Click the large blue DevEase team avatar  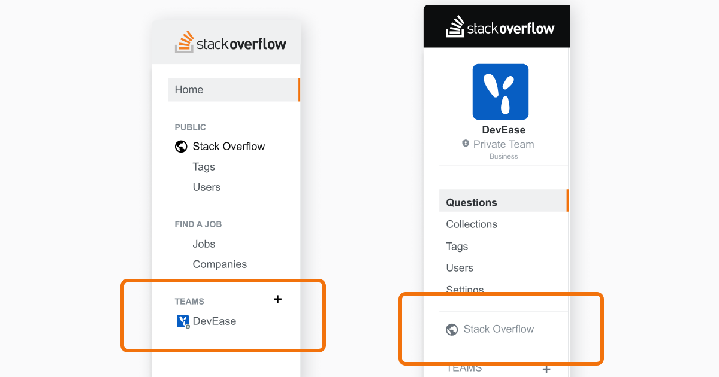point(500,92)
